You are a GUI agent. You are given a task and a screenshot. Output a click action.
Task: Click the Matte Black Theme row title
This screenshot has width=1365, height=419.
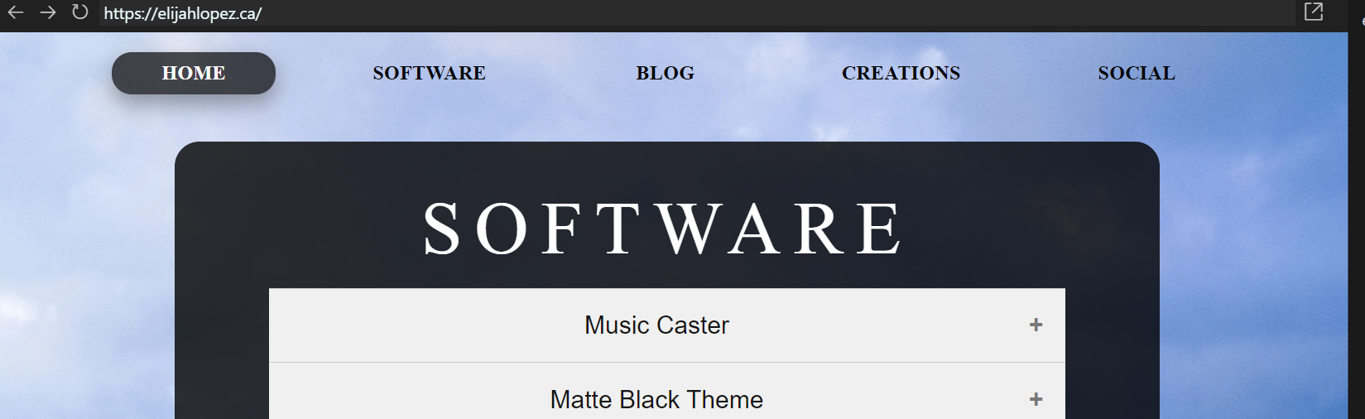(656, 399)
